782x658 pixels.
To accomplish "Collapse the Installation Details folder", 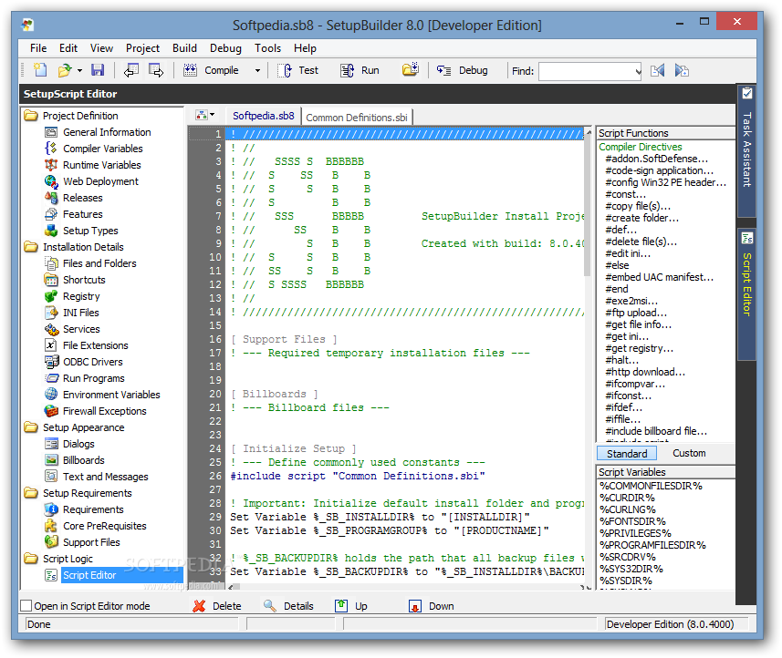I will click(x=31, y=247).
